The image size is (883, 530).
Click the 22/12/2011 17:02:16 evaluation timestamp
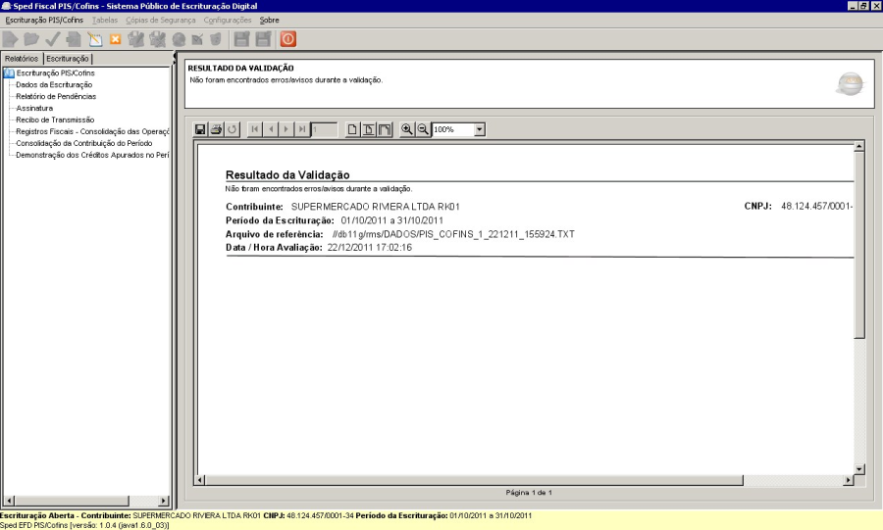coord(370,247)
